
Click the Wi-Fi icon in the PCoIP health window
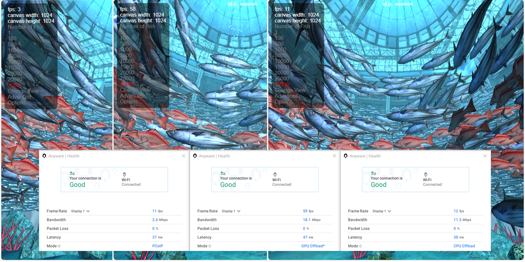click(124, 174)
